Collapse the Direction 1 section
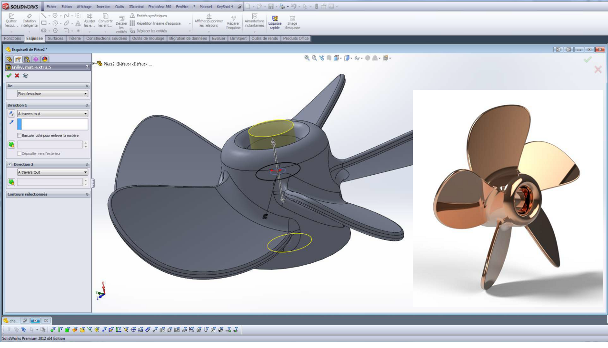Screen dimensions: 608x348 click(x=87, y=105)
